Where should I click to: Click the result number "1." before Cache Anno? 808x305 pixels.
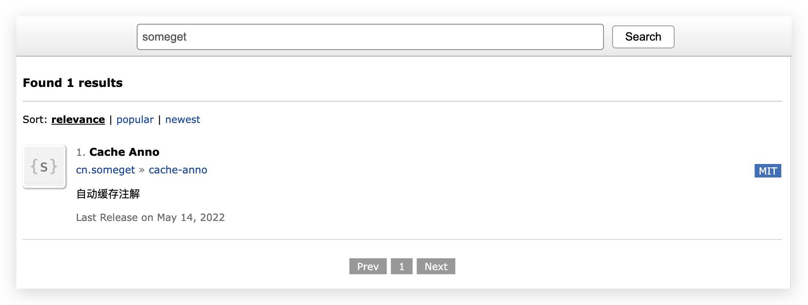(80, 152)
